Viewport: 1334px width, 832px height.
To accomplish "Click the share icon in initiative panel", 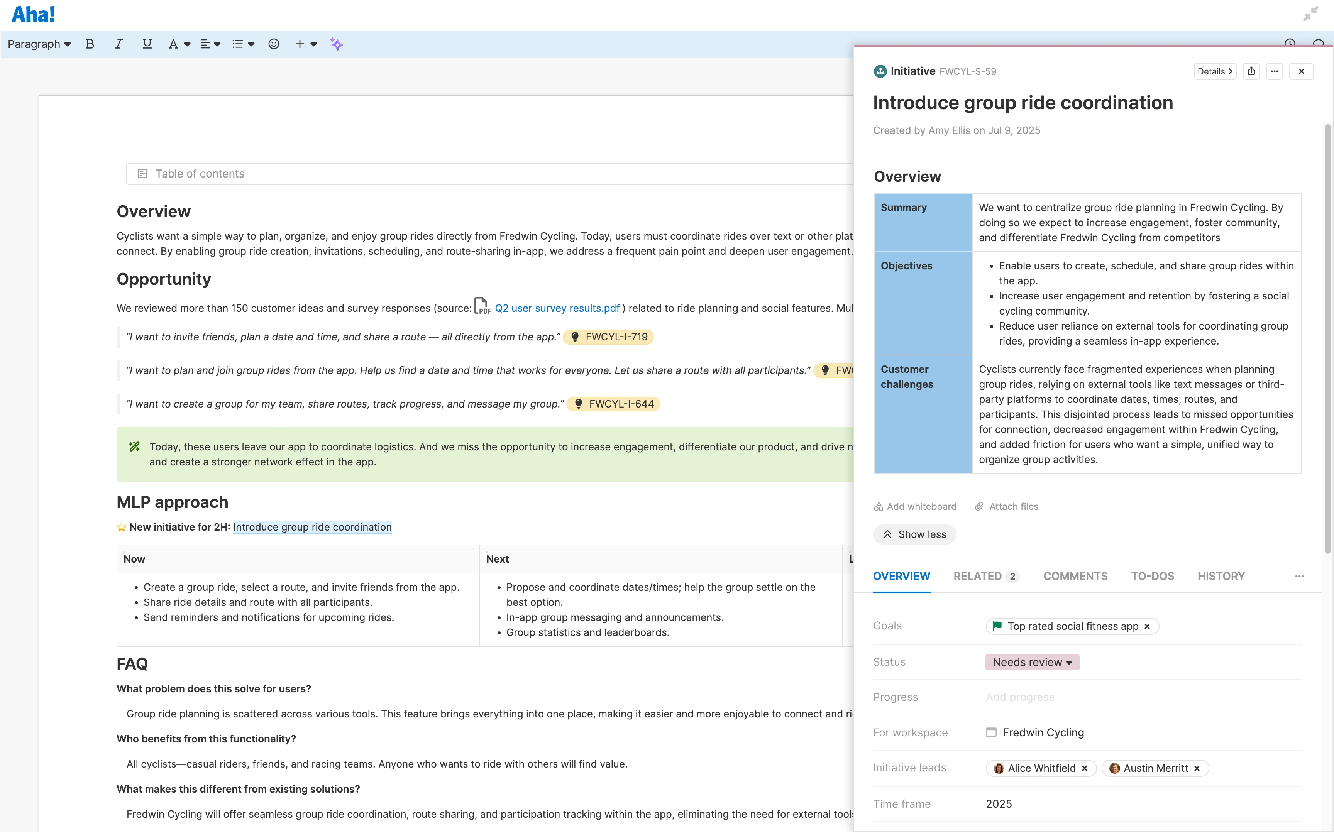I will tap(1251, 71).
